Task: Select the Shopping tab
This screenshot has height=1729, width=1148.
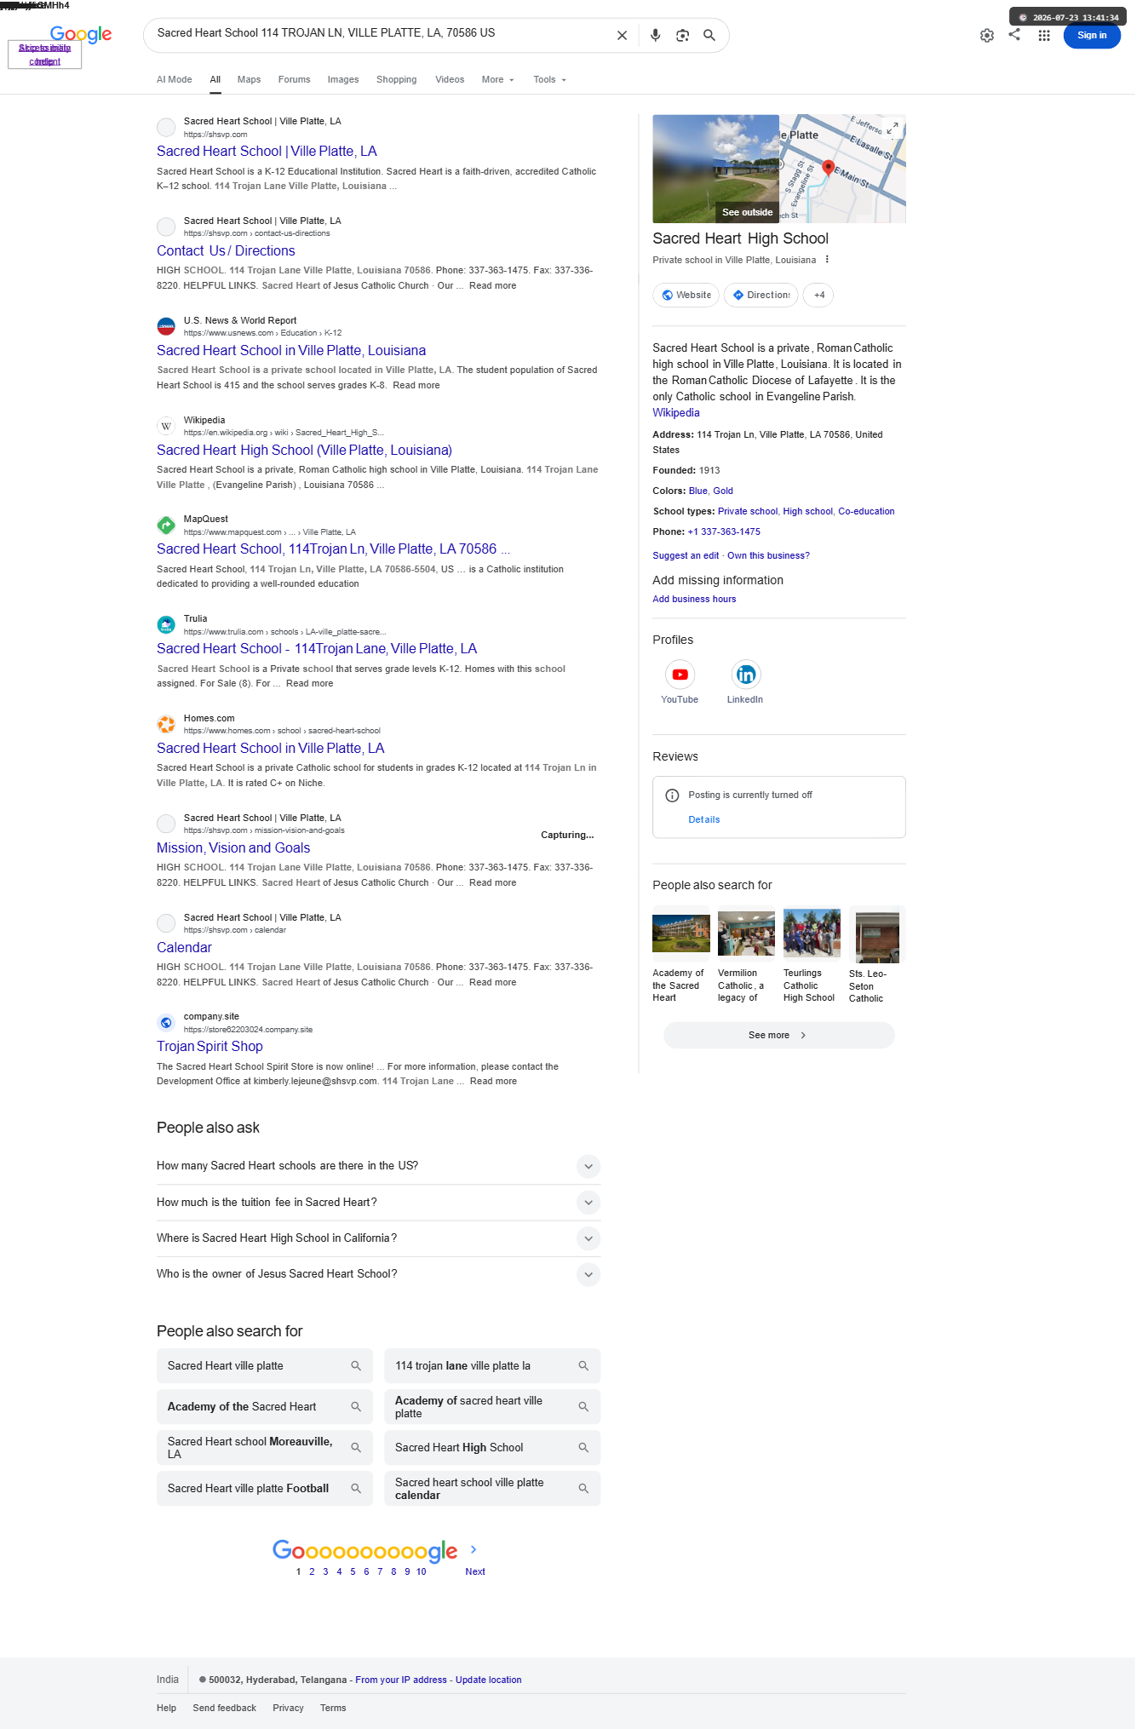Action: [x=396, y=80]
